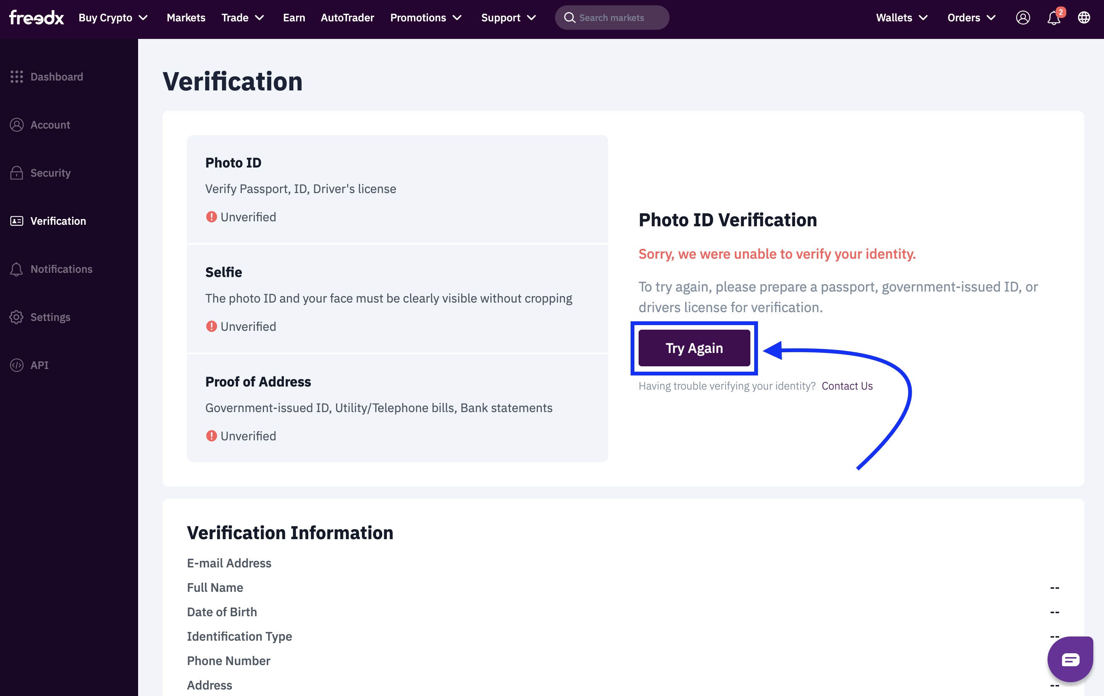
Task: Click the Security lock icon
Action: pyautogui.click(x=16, y=173)
